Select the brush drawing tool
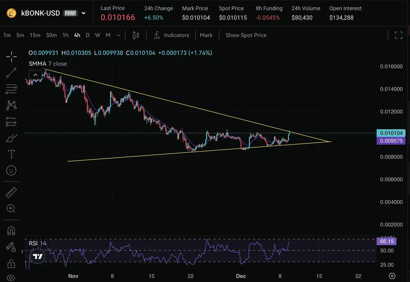410x282 pixels. (x=11, y=138)
